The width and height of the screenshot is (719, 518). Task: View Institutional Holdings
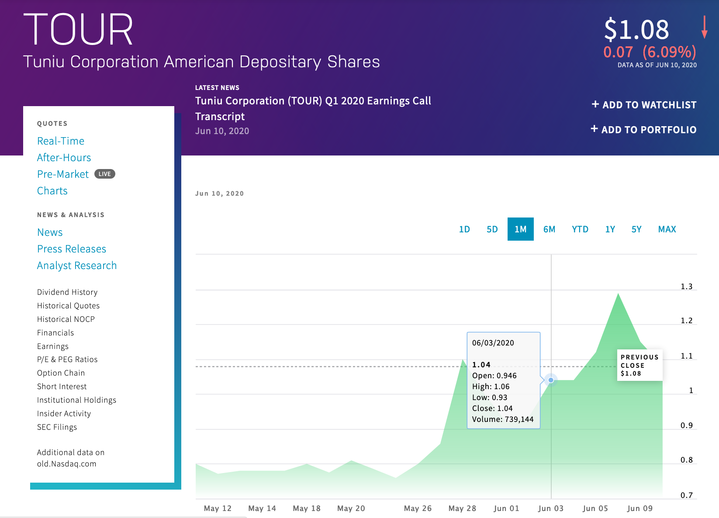(x=76, y=400)
